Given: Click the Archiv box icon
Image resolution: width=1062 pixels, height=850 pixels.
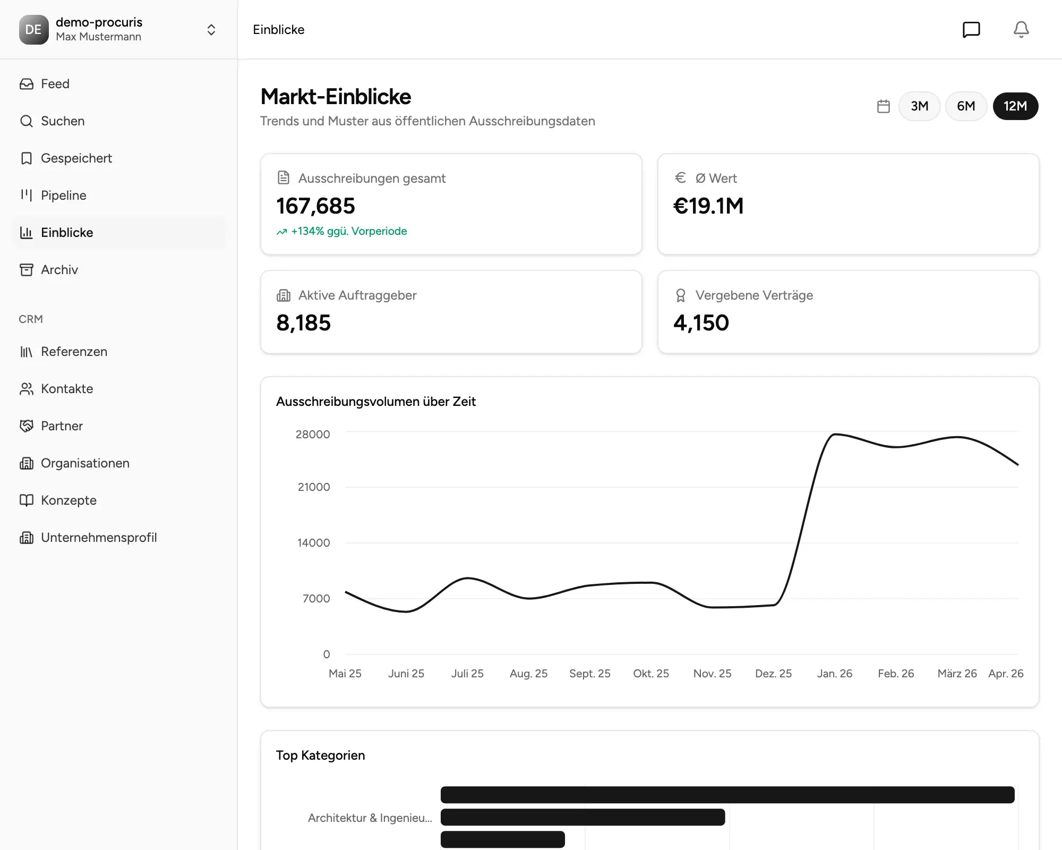Looking at the screenshot, I should click(27, 270).
